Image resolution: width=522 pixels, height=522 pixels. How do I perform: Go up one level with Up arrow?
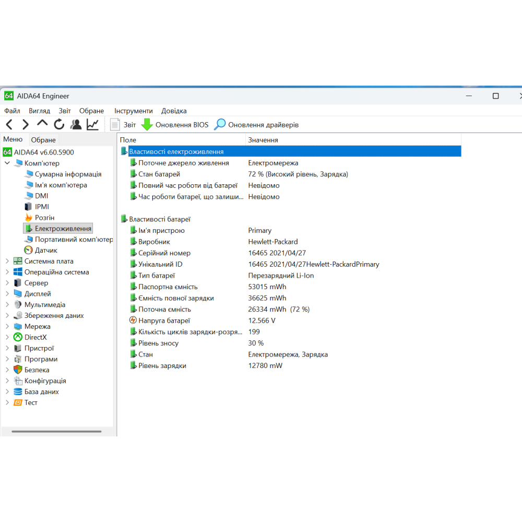[x=42, y=124]
